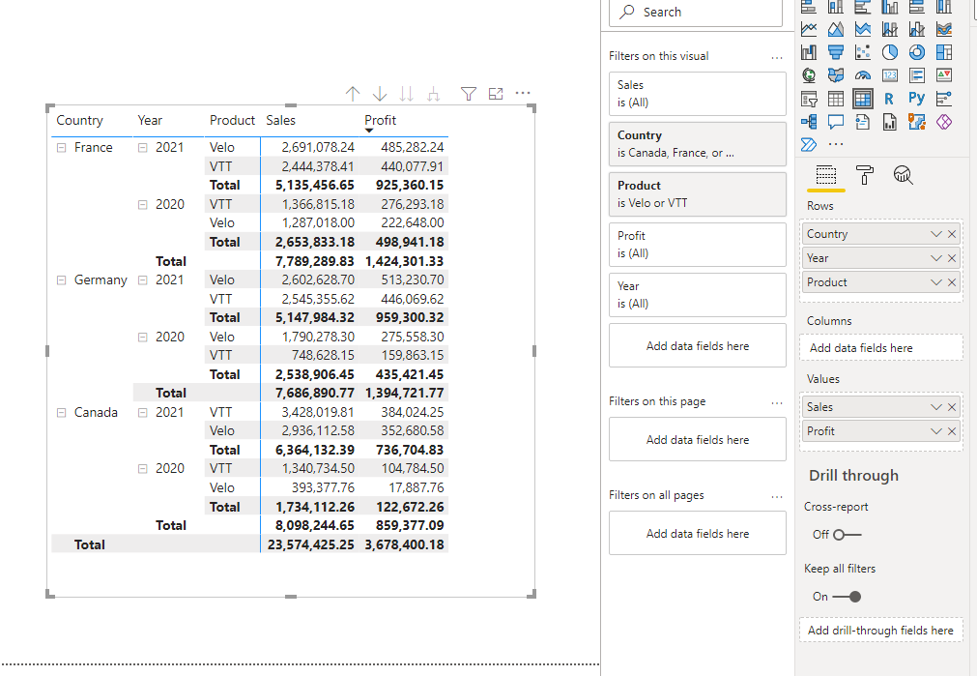Pick the paginated report visual
977x676 pixels.
(x=890, y=122)
